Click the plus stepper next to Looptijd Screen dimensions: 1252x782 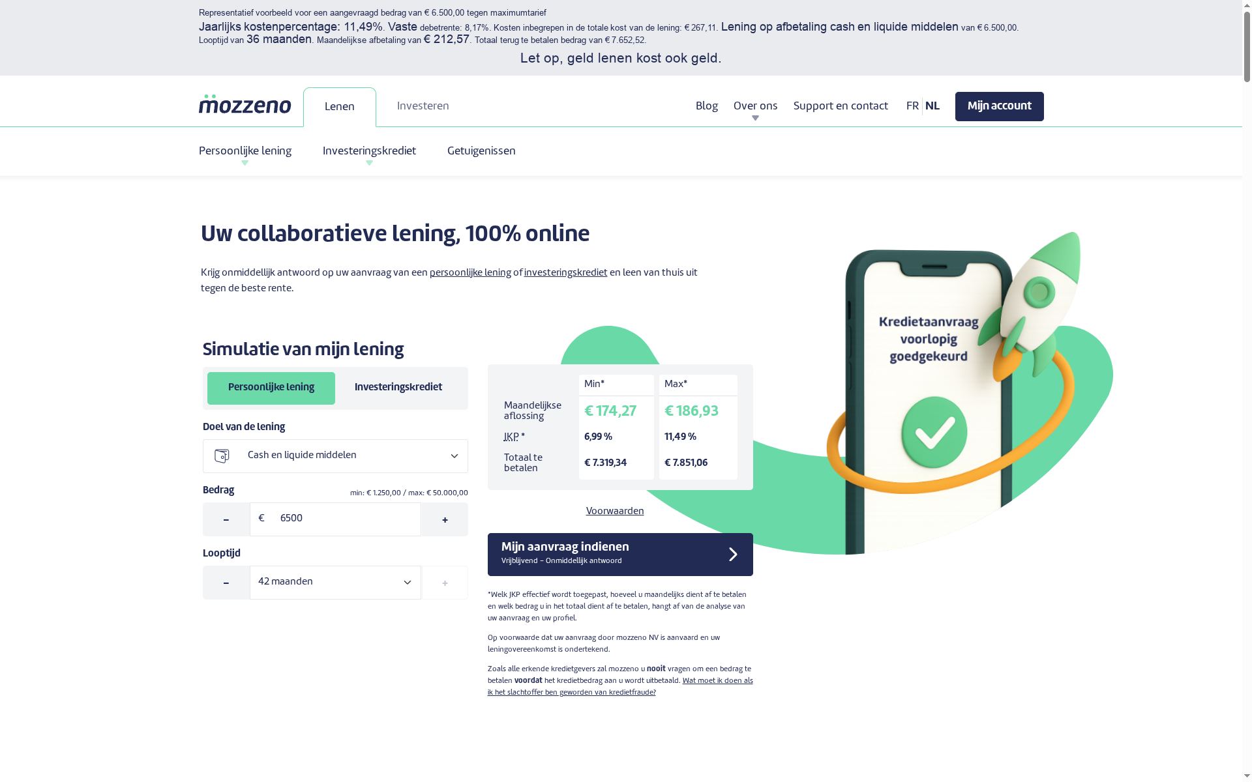pos(445,581)
